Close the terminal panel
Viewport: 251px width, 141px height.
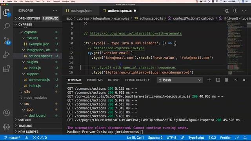(244, 80)
